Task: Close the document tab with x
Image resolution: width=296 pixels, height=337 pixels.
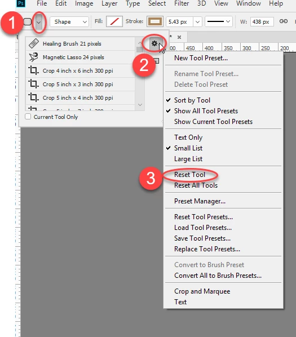Action: coord(179,37)
